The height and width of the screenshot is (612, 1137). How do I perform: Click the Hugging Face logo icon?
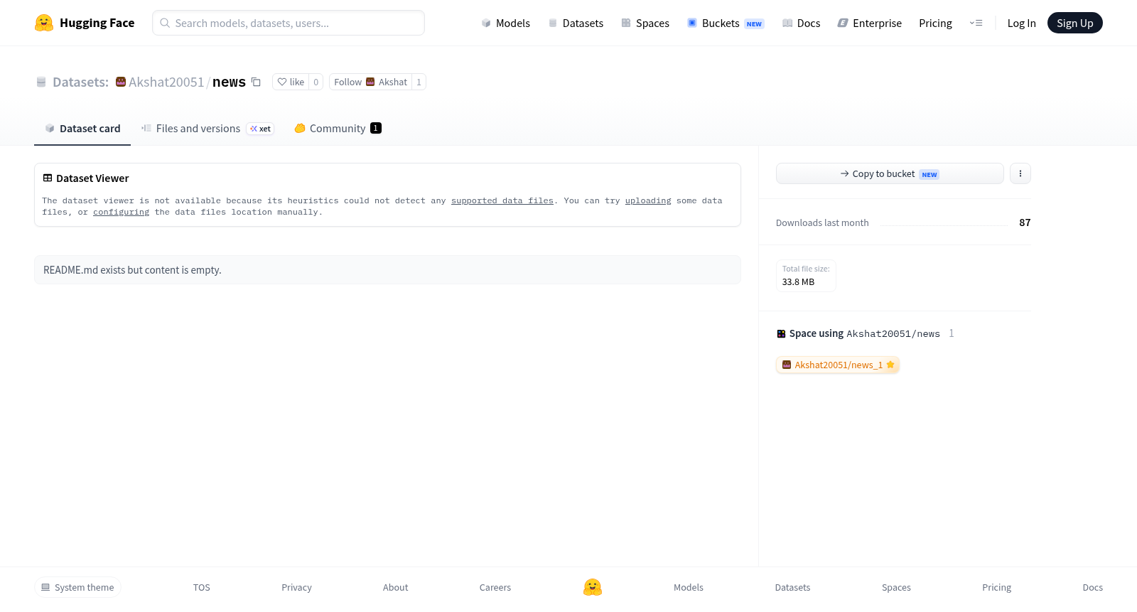coord(44,23)
